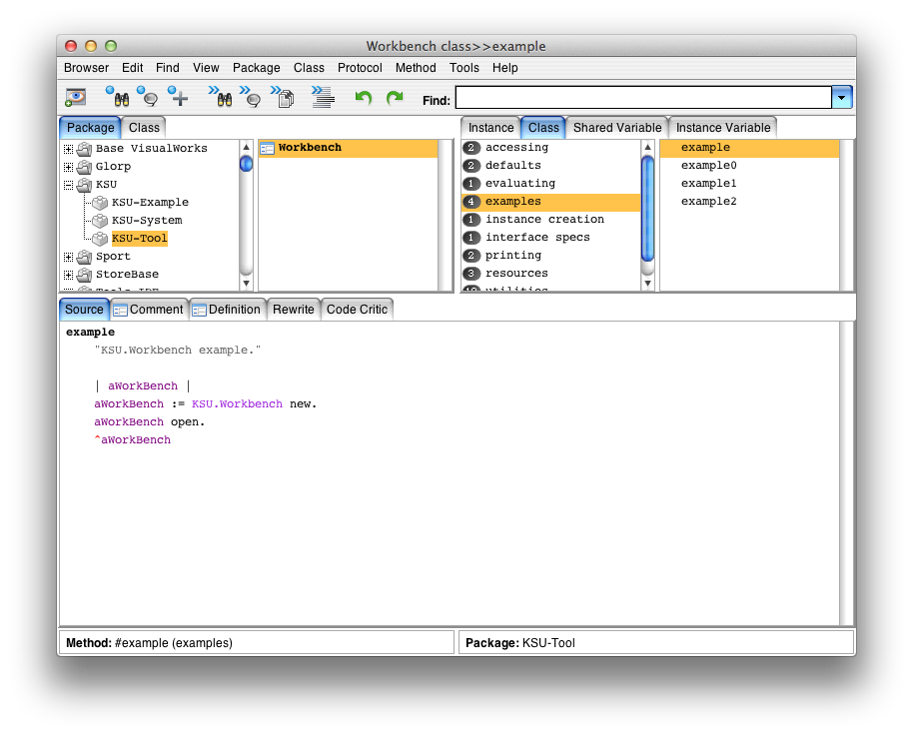This screenshot has width=913, height=735.
Task: Click the package list scrollbar thumb
Action: click(x=247, y=164)
